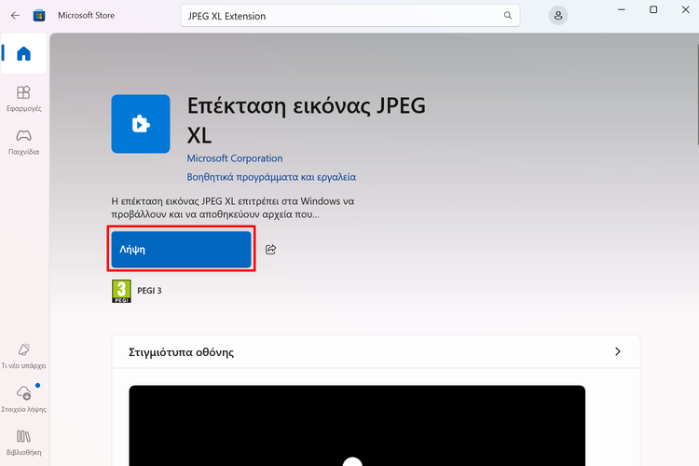The height and width of the screenshot is (466, 699).
Task: Click the Λήψη download button
Action: tap(181, 249)
